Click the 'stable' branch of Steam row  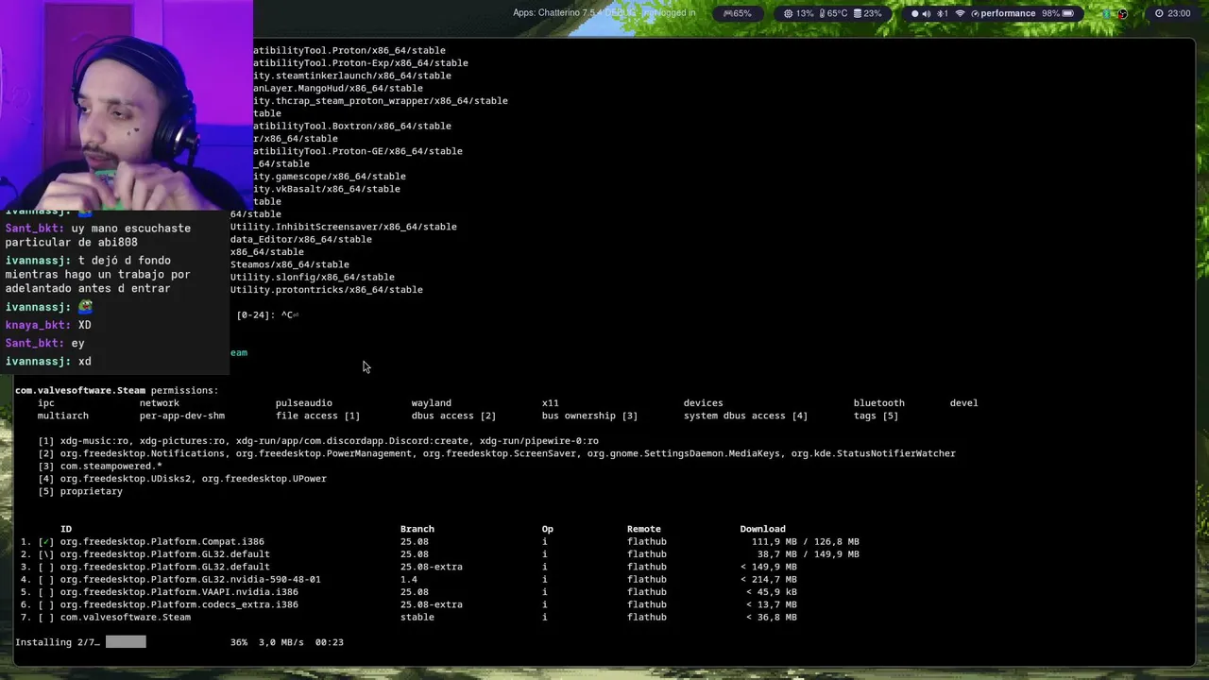point(417,617)
